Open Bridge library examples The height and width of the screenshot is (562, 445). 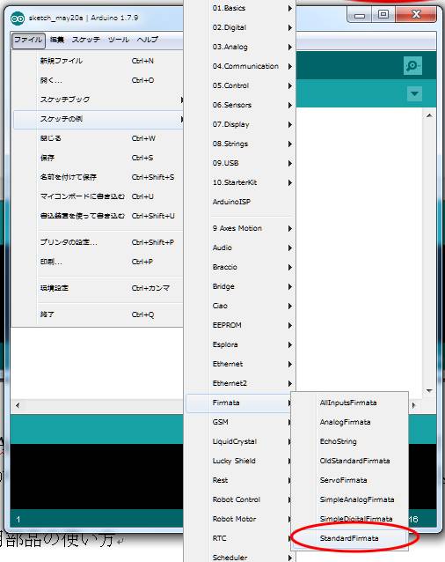(x=240, y=286)
